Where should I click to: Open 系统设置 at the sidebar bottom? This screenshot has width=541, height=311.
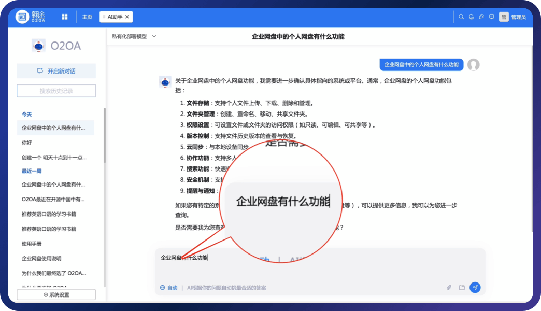click(56, 294)
